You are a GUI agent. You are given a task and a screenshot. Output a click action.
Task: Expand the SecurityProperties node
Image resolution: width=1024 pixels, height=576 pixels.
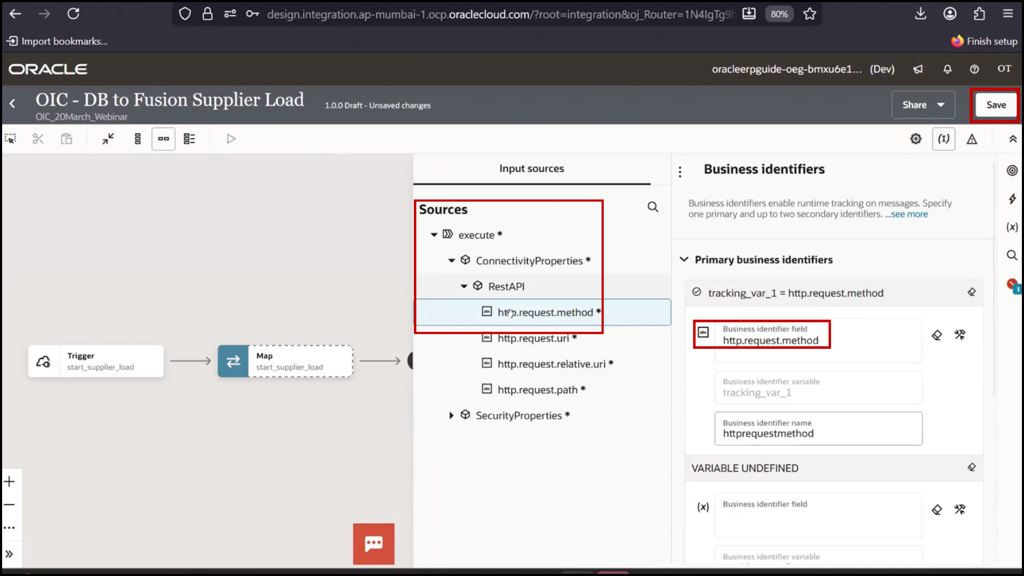(x=451, y=415)
